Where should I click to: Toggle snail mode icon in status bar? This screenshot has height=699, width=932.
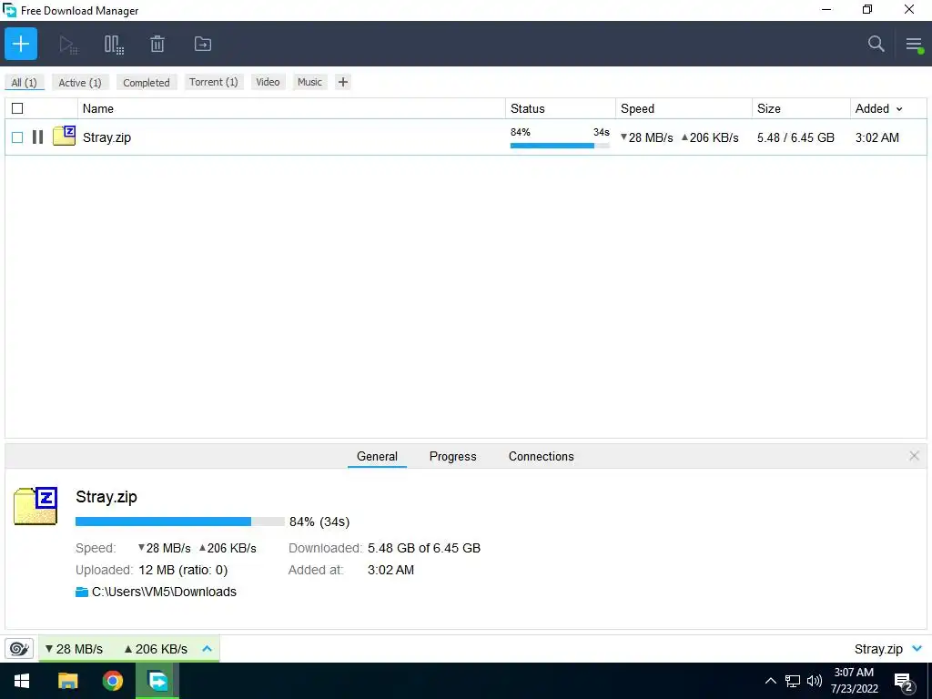point(19,648)
